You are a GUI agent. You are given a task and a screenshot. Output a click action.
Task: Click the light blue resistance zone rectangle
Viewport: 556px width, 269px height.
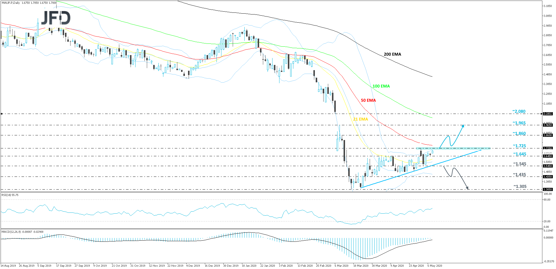pos(455,148)
